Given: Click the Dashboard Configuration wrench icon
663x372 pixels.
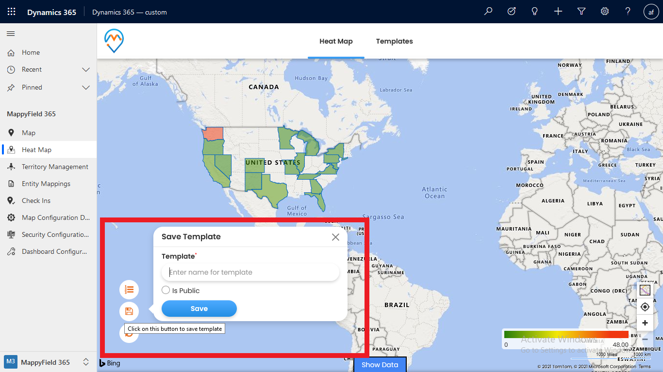Looking at the screenshot, I should click(x=11, y=251).
